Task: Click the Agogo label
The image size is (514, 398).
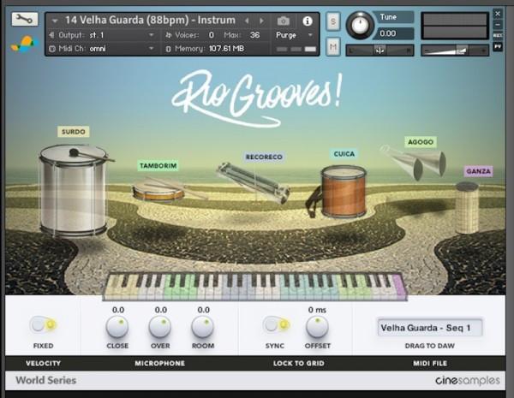Action: (x=421, y=142)
